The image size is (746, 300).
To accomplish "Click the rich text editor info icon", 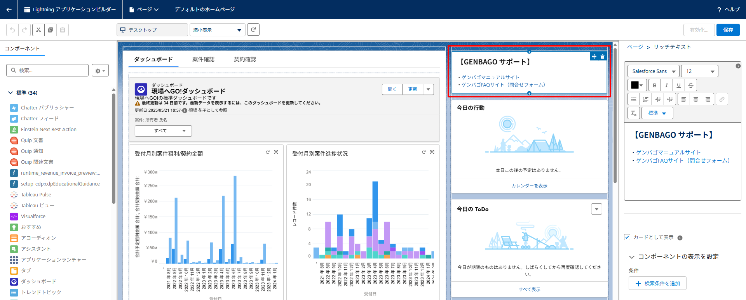I will point(738,66).
